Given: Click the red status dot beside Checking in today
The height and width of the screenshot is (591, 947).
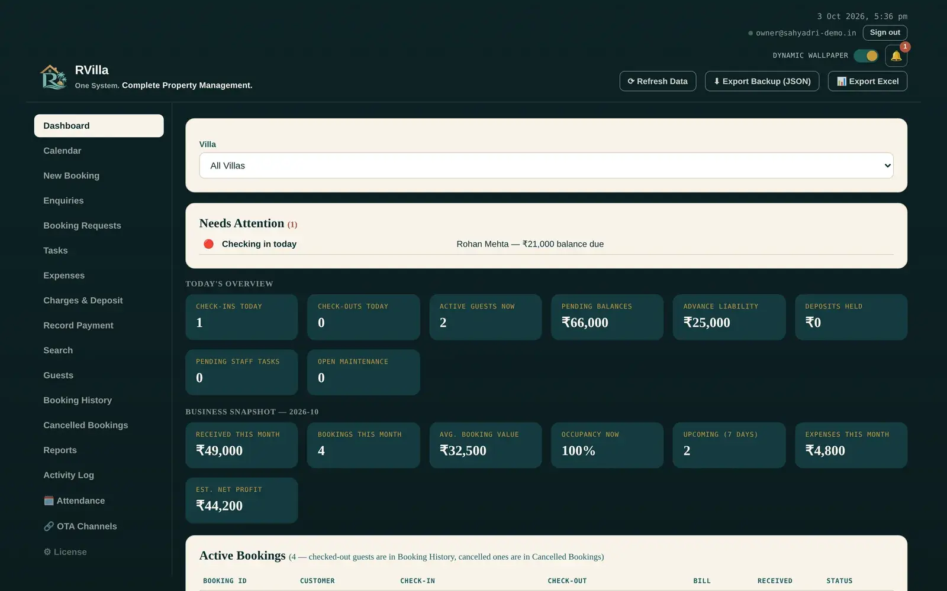Looking at the screenshot, I should (208, 244).
